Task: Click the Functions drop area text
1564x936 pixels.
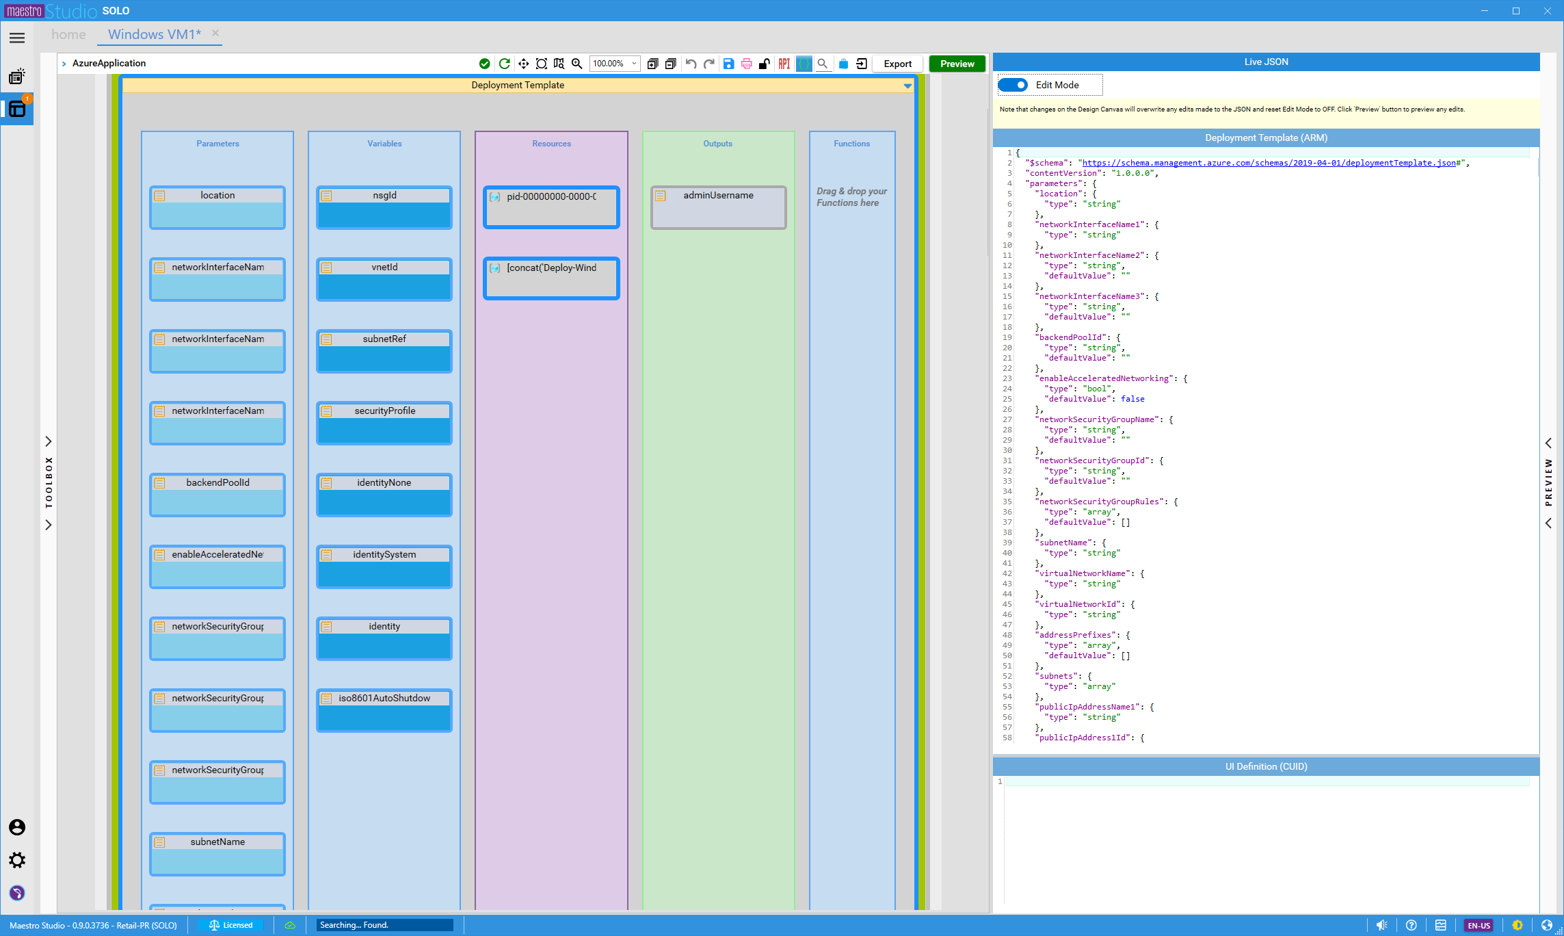Action: 851,197
